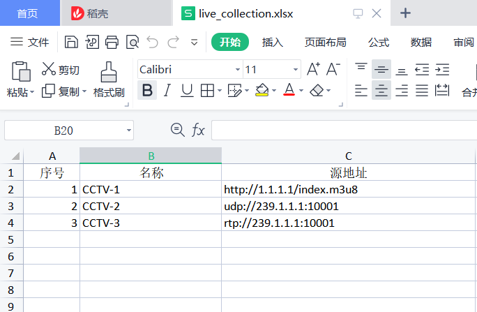This screenshot has height=312, width=477.
Task: Click the zoom magnifier beside the fx
Action: (x=178, y=129)
